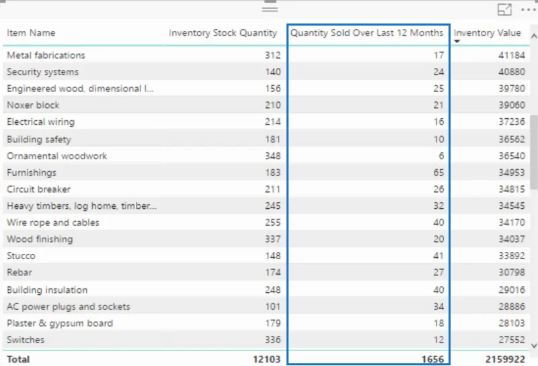Click the Total row label
538x366 pixels.
click(x=18, y=359)
